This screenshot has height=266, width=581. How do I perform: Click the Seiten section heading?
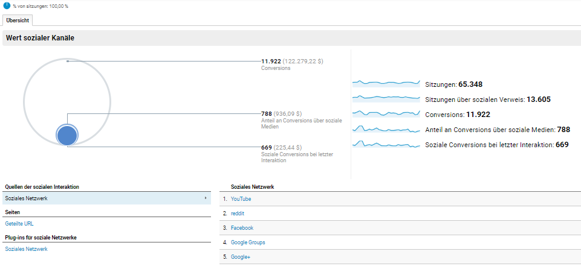tap(13, 212)
